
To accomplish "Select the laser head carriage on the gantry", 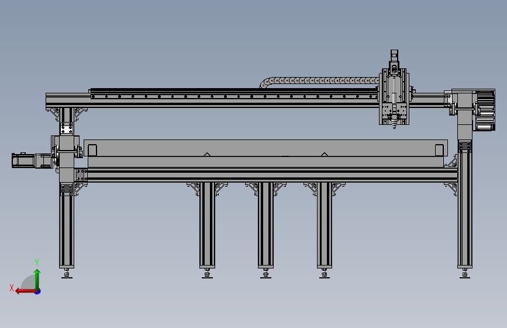I will point(394,96).
